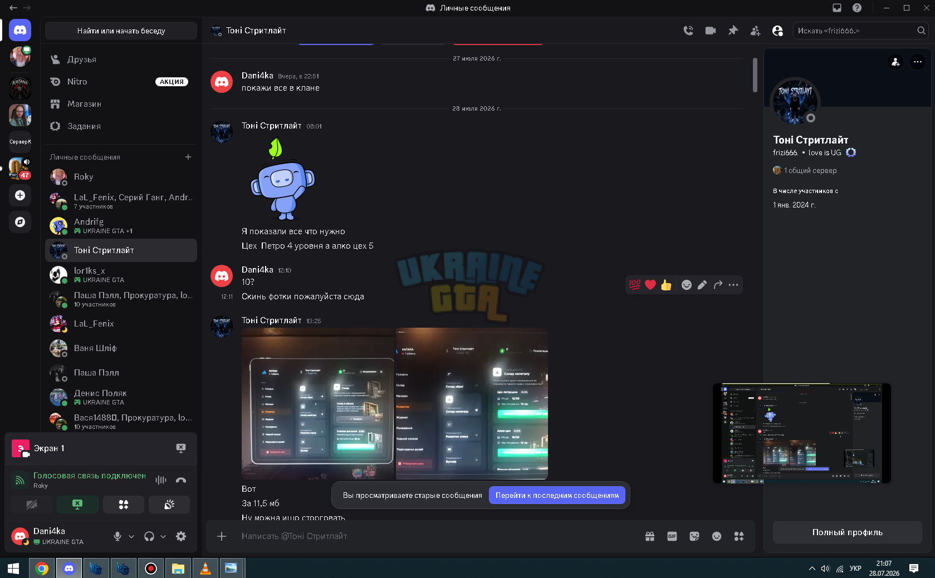
Task: Start a video call in chat header
Action: pyautogui.click(x=711, y=31)
